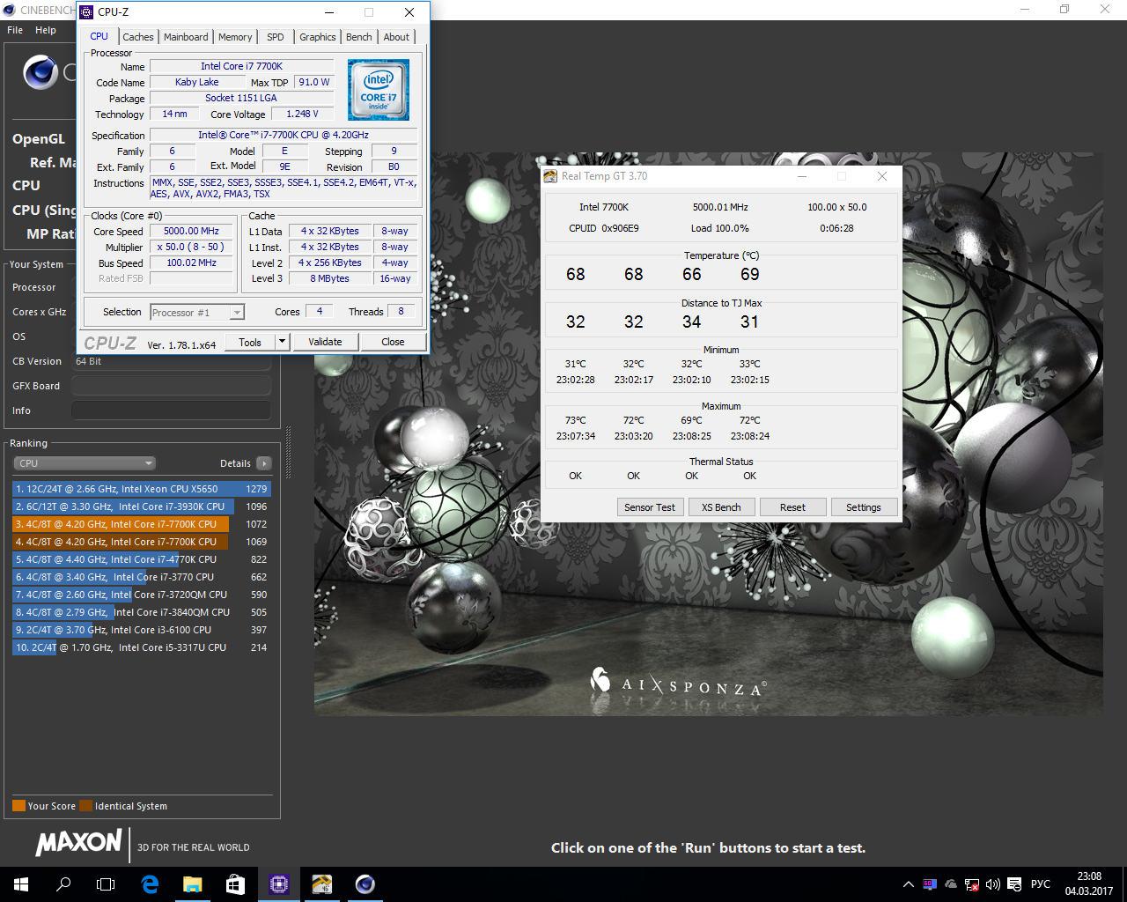
Task: Select i7-7700K ranking row scoring 1072
Action: (x=141, y=524)
